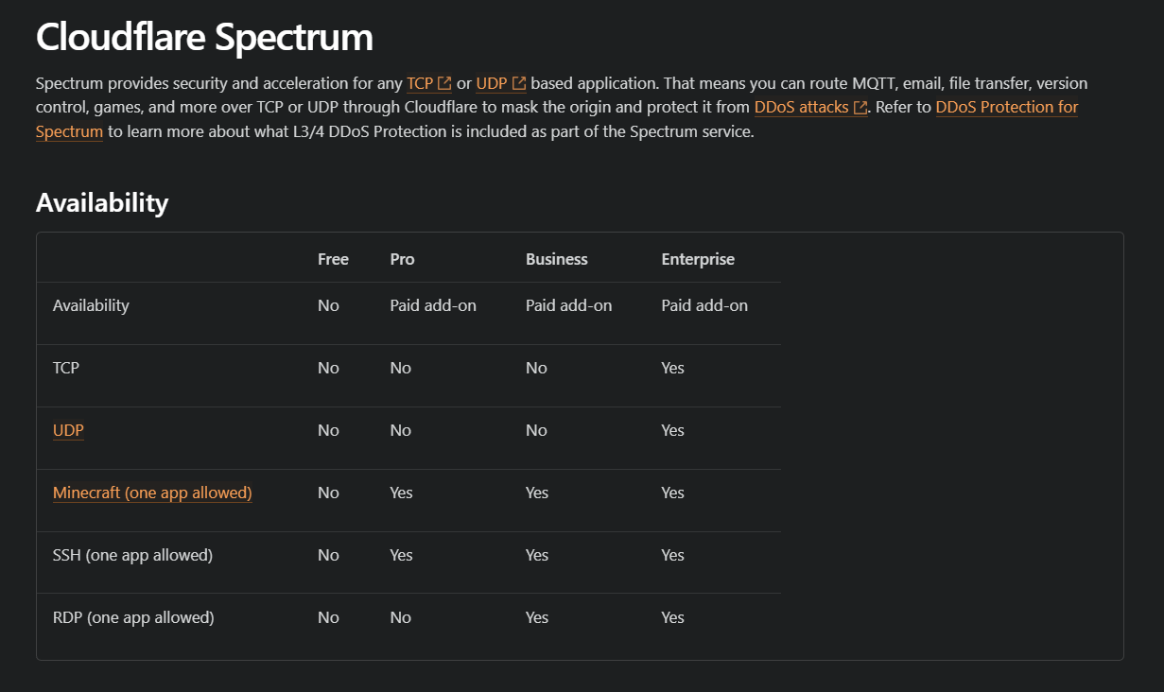This screenshot has height=692, width=1164.
Task: Open the DDoS Protection for Spectrum link
Action: coord(557,120)
